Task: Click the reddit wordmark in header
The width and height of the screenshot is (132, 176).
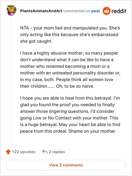Action: [119, 11]
